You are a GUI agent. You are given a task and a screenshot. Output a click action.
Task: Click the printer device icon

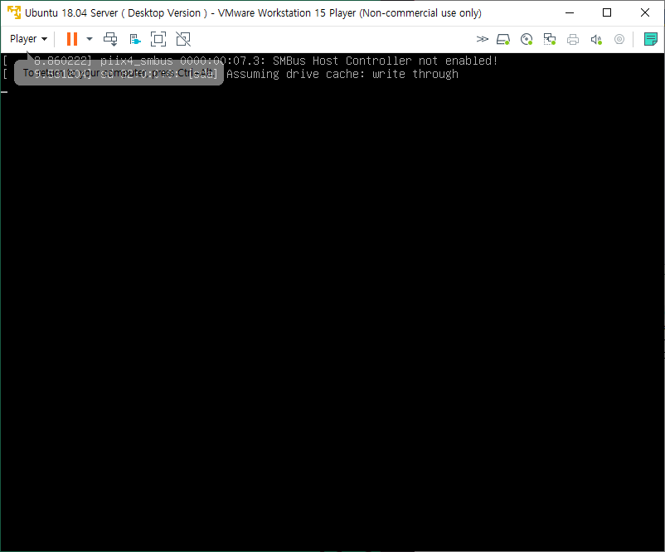tap(573, 40)
